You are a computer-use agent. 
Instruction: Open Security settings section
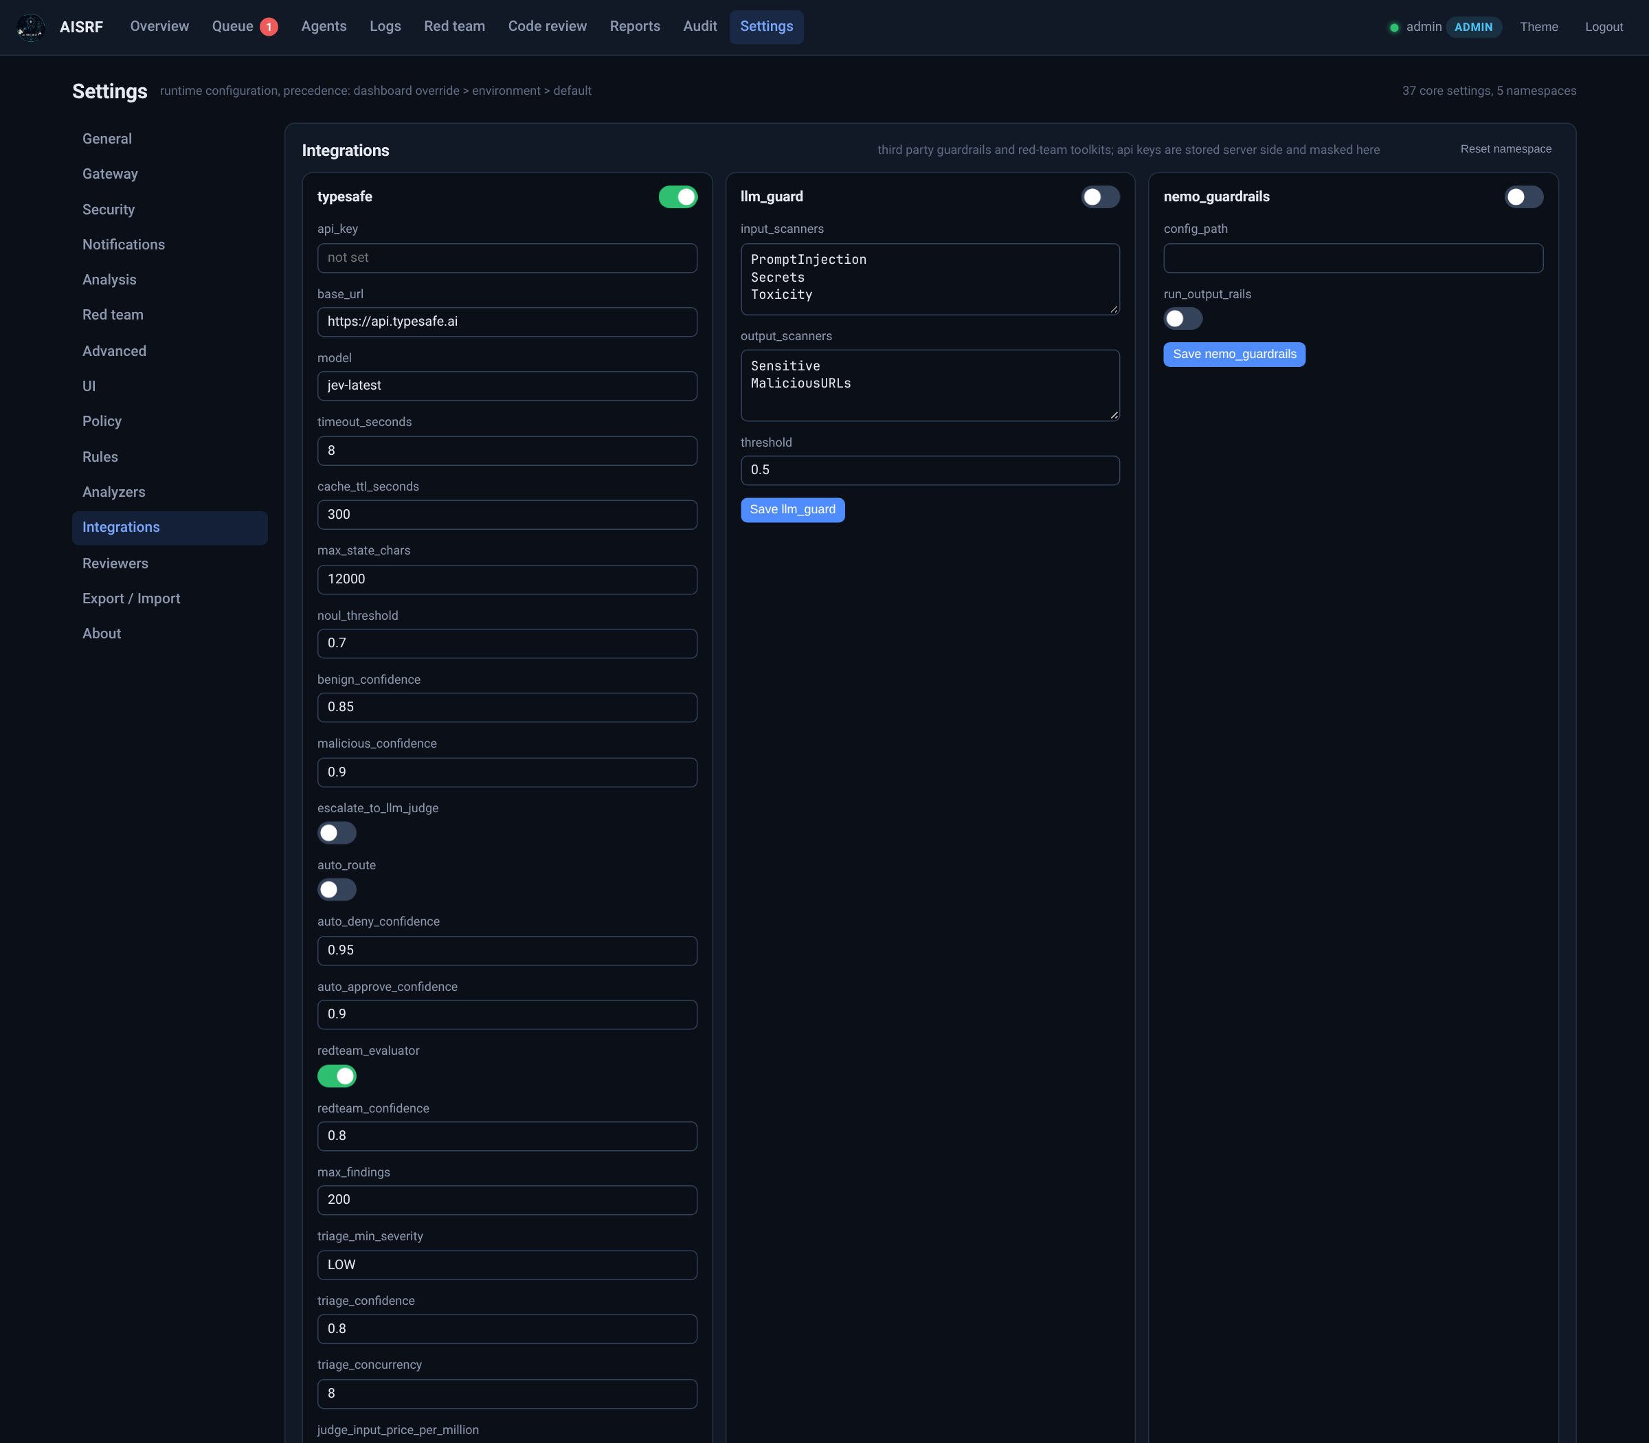coord(170,210)
